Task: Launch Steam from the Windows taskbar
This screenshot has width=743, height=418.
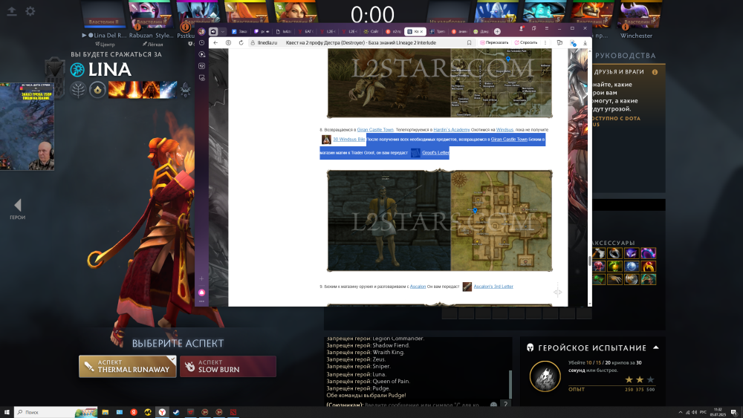Action: point(176,412)
